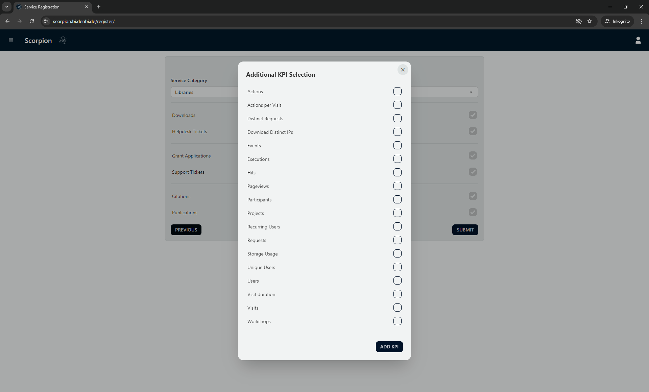Check the Events KPI box
Screen dimensions: 649x392
point(398,145)
